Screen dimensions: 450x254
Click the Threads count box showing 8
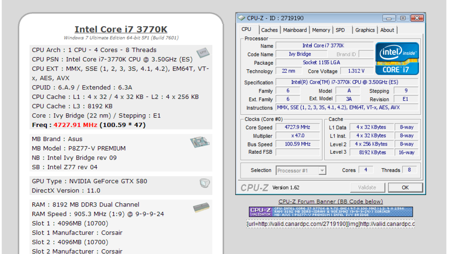click(x=410, y=170)
